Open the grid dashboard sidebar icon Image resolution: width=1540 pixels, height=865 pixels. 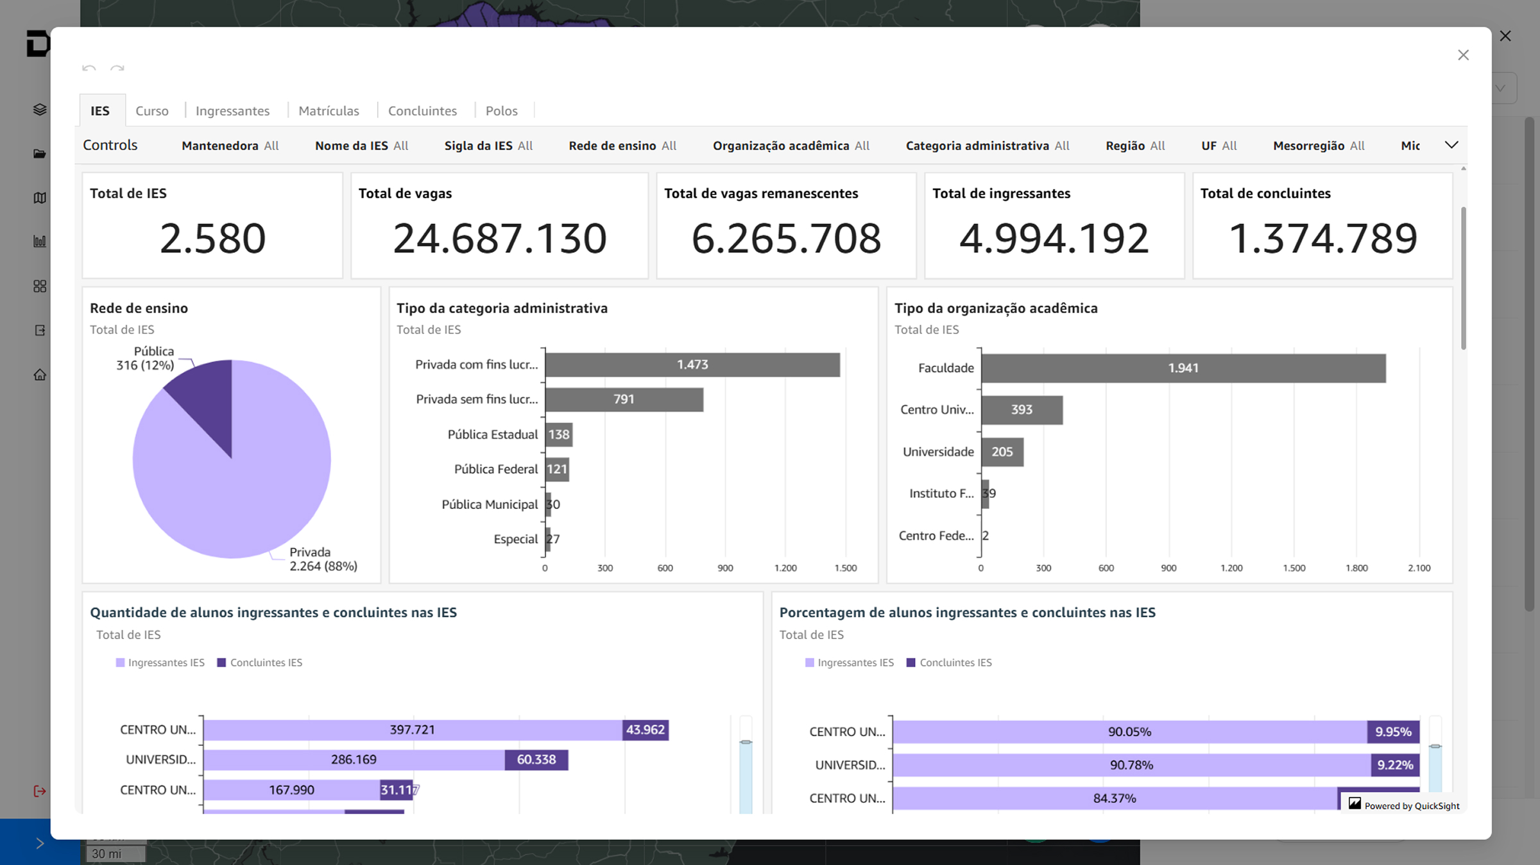pos(40,286)
